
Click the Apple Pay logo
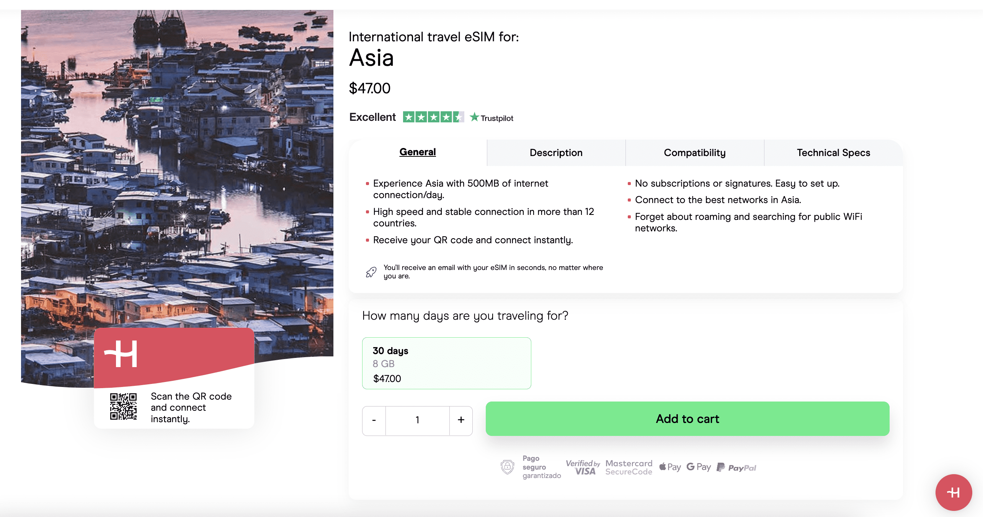(670, 467)
